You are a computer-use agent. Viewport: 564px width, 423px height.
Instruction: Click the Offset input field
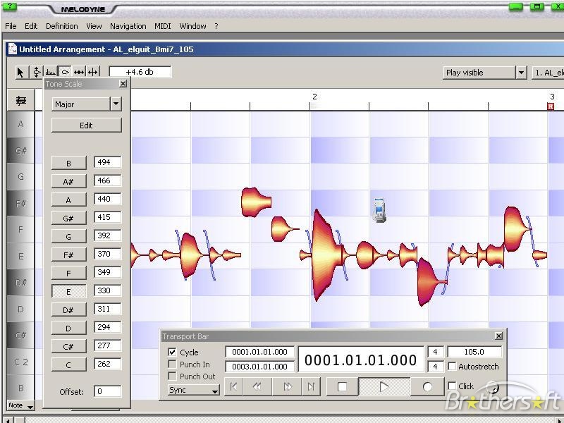click(x=108, y=391)
